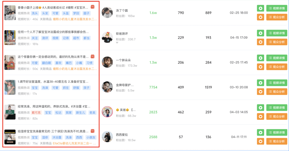Viewport: 289px width, 151px height.
Task: Click red shopping bag icon on 香香小圆子 video
Action: pos(93,7)
